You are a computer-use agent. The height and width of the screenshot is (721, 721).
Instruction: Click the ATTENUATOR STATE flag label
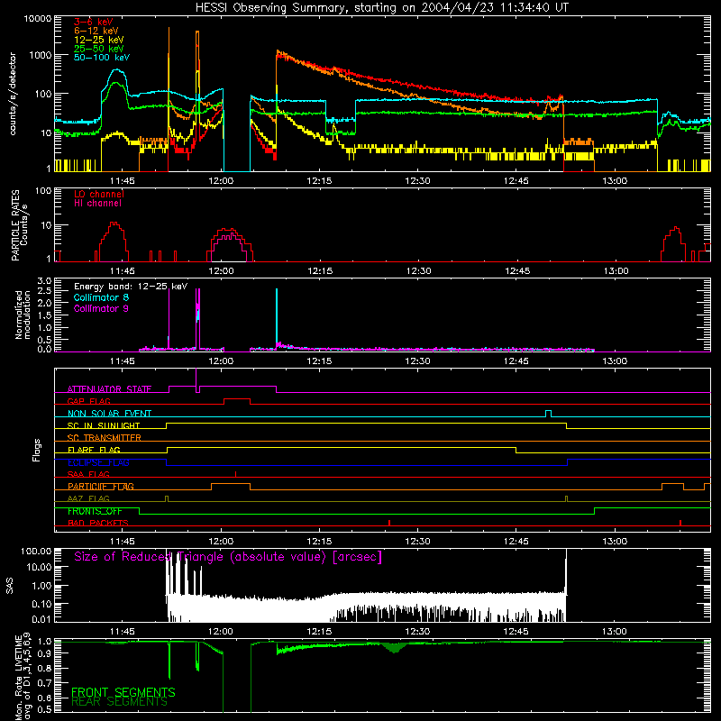[x=109, y=389]
